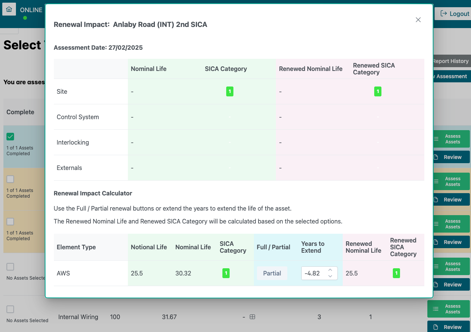Screen dimensions: 471x332
Task: Click the home icon in top bar
Action: [9, 10]
